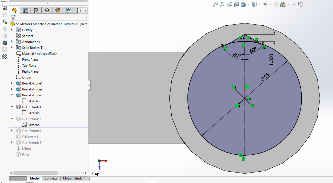The height and width of the screenshot is (183, 333).
Task: Click the feature tree filter funnel
Action: click(x=13, y=18)
